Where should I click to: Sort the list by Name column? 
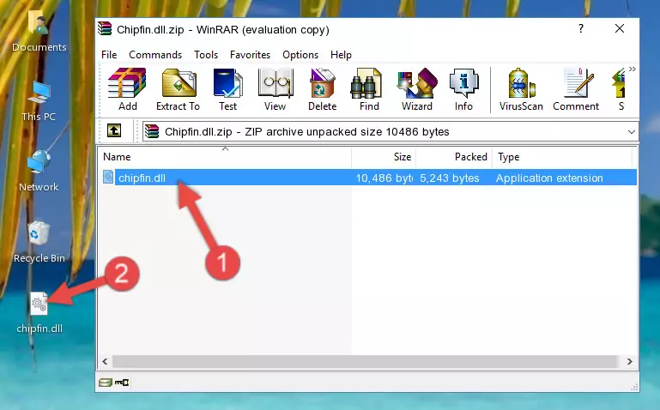tap(225, 157)
